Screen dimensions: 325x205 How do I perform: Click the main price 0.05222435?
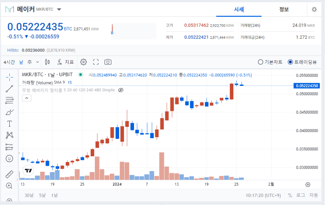click(x=35, y=27)
